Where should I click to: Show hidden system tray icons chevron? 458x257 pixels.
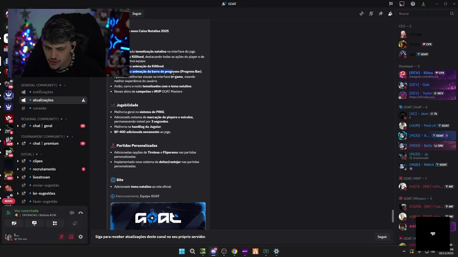(404, 251)
